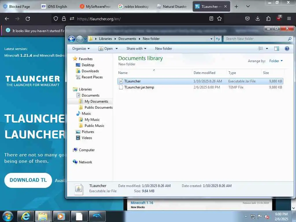Click DOWNLOAD TL button on webpage
The image size is (296, 222).
tap(28, 180)
